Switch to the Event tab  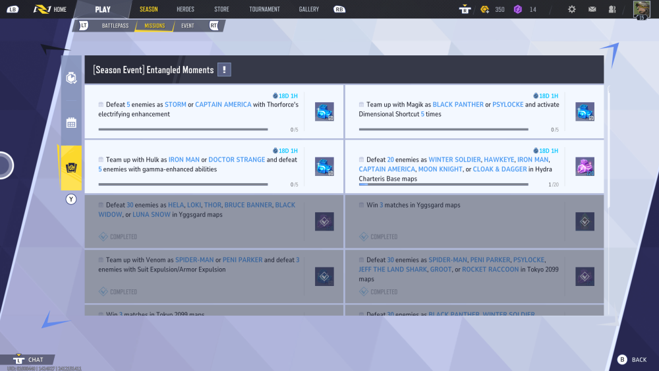[187, 26]
